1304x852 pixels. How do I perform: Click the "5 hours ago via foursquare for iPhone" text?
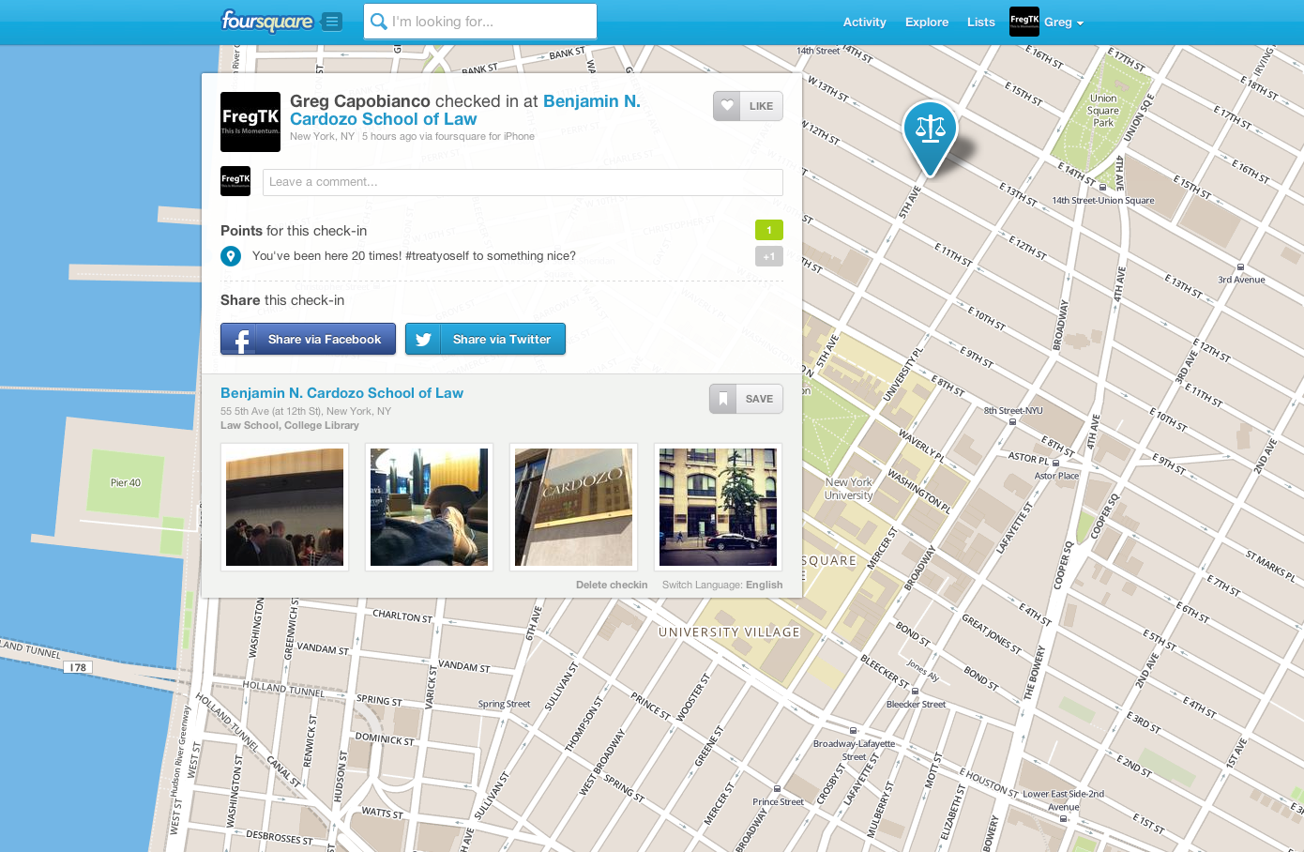448,136
